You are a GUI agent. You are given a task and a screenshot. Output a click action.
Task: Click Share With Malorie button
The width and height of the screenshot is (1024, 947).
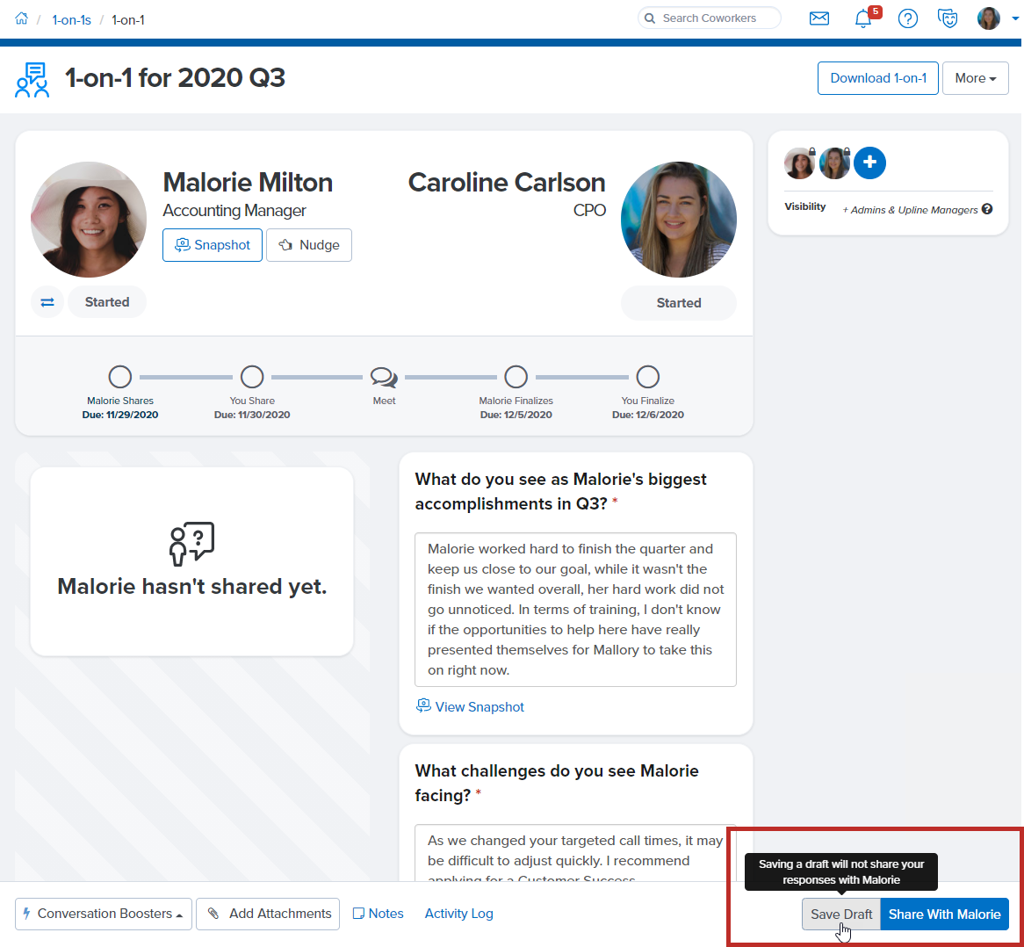944,914
